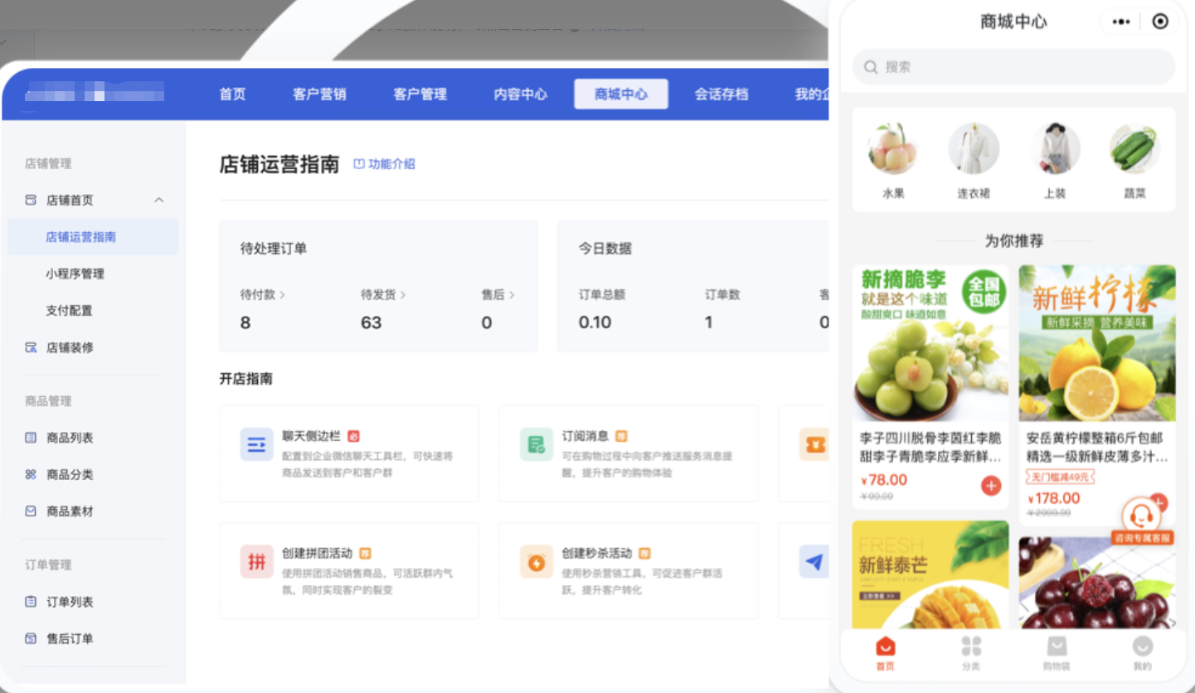This screenshot has height=693, width=1195.
Task: Select the 水果 category circle
Action: click(x=893, y=148)
